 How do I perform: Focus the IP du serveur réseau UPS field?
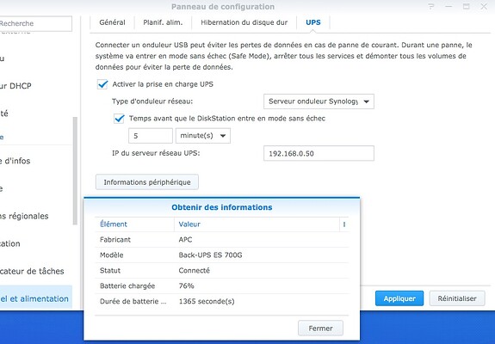point(319,153)
